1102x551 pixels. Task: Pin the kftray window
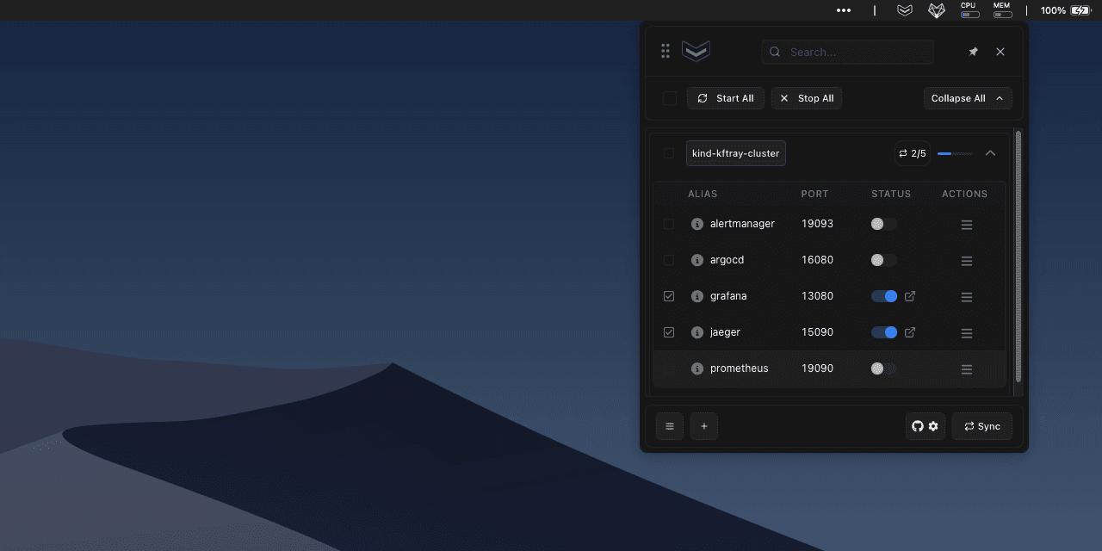pyautogui.click(x=974, y=52)
